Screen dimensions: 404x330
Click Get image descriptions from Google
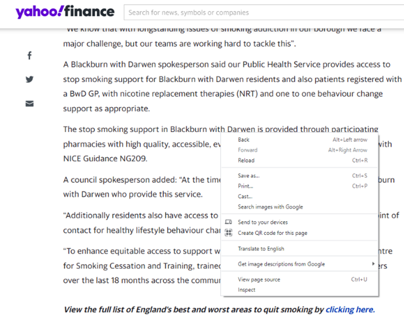281,264
